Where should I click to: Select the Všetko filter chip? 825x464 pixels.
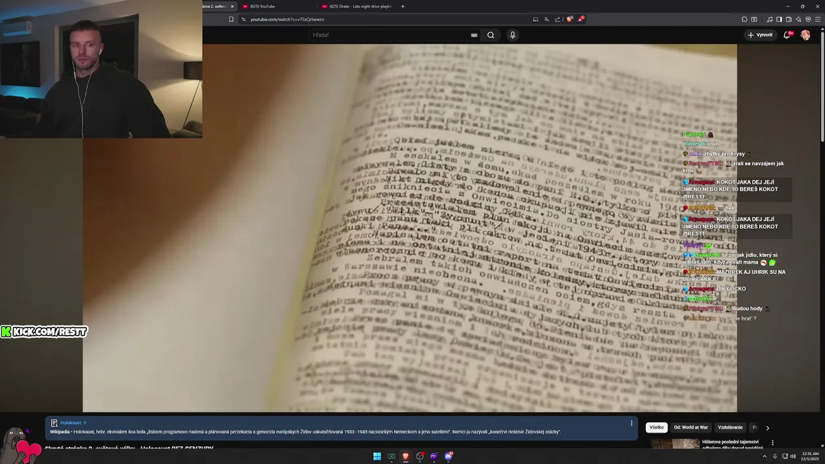pyautogui.click(x=657, y=427)
